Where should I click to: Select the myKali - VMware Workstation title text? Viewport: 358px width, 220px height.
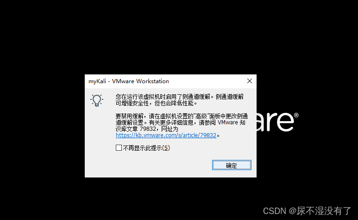(129, 81)
